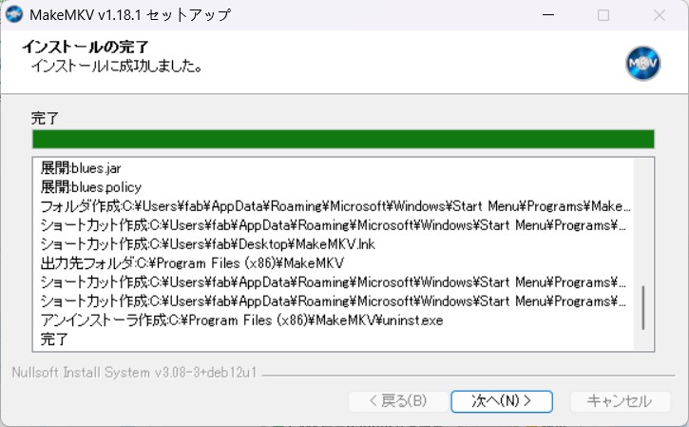Screen dimensions: 689x427
Task: Click the インストールに成功しました message
Action: coord(117,66)
